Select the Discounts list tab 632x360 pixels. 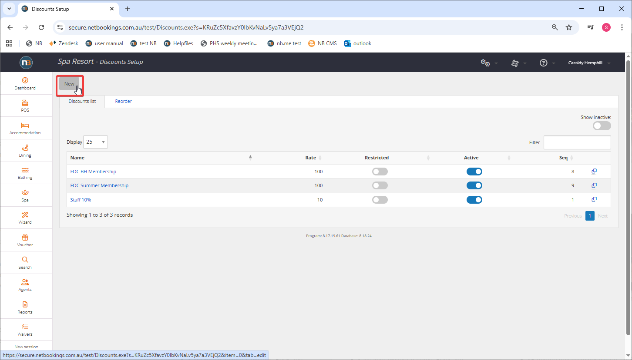coord(82,101)
